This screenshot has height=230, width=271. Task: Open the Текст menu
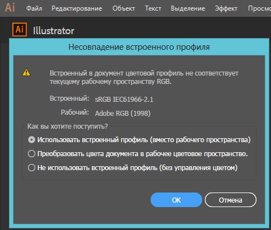click(153, 8)
